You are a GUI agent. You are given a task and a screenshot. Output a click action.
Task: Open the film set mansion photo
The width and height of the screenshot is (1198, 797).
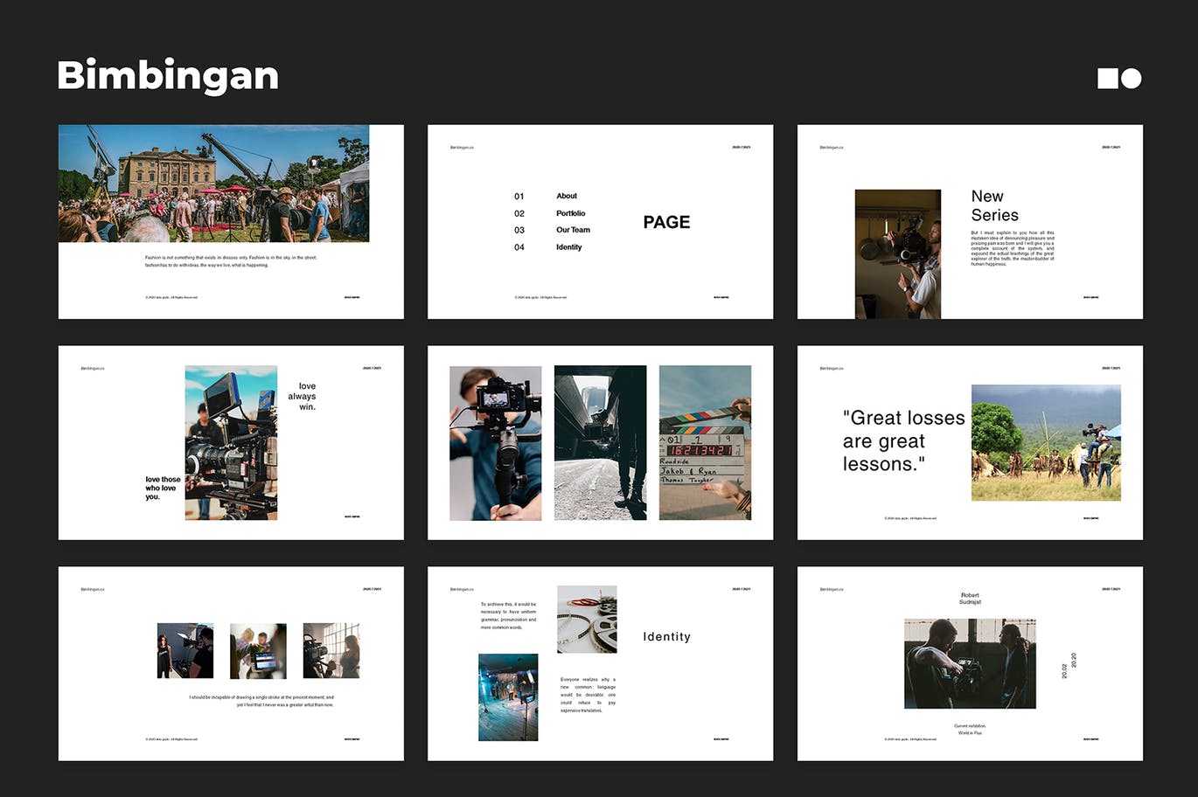(x=213, y=184)
